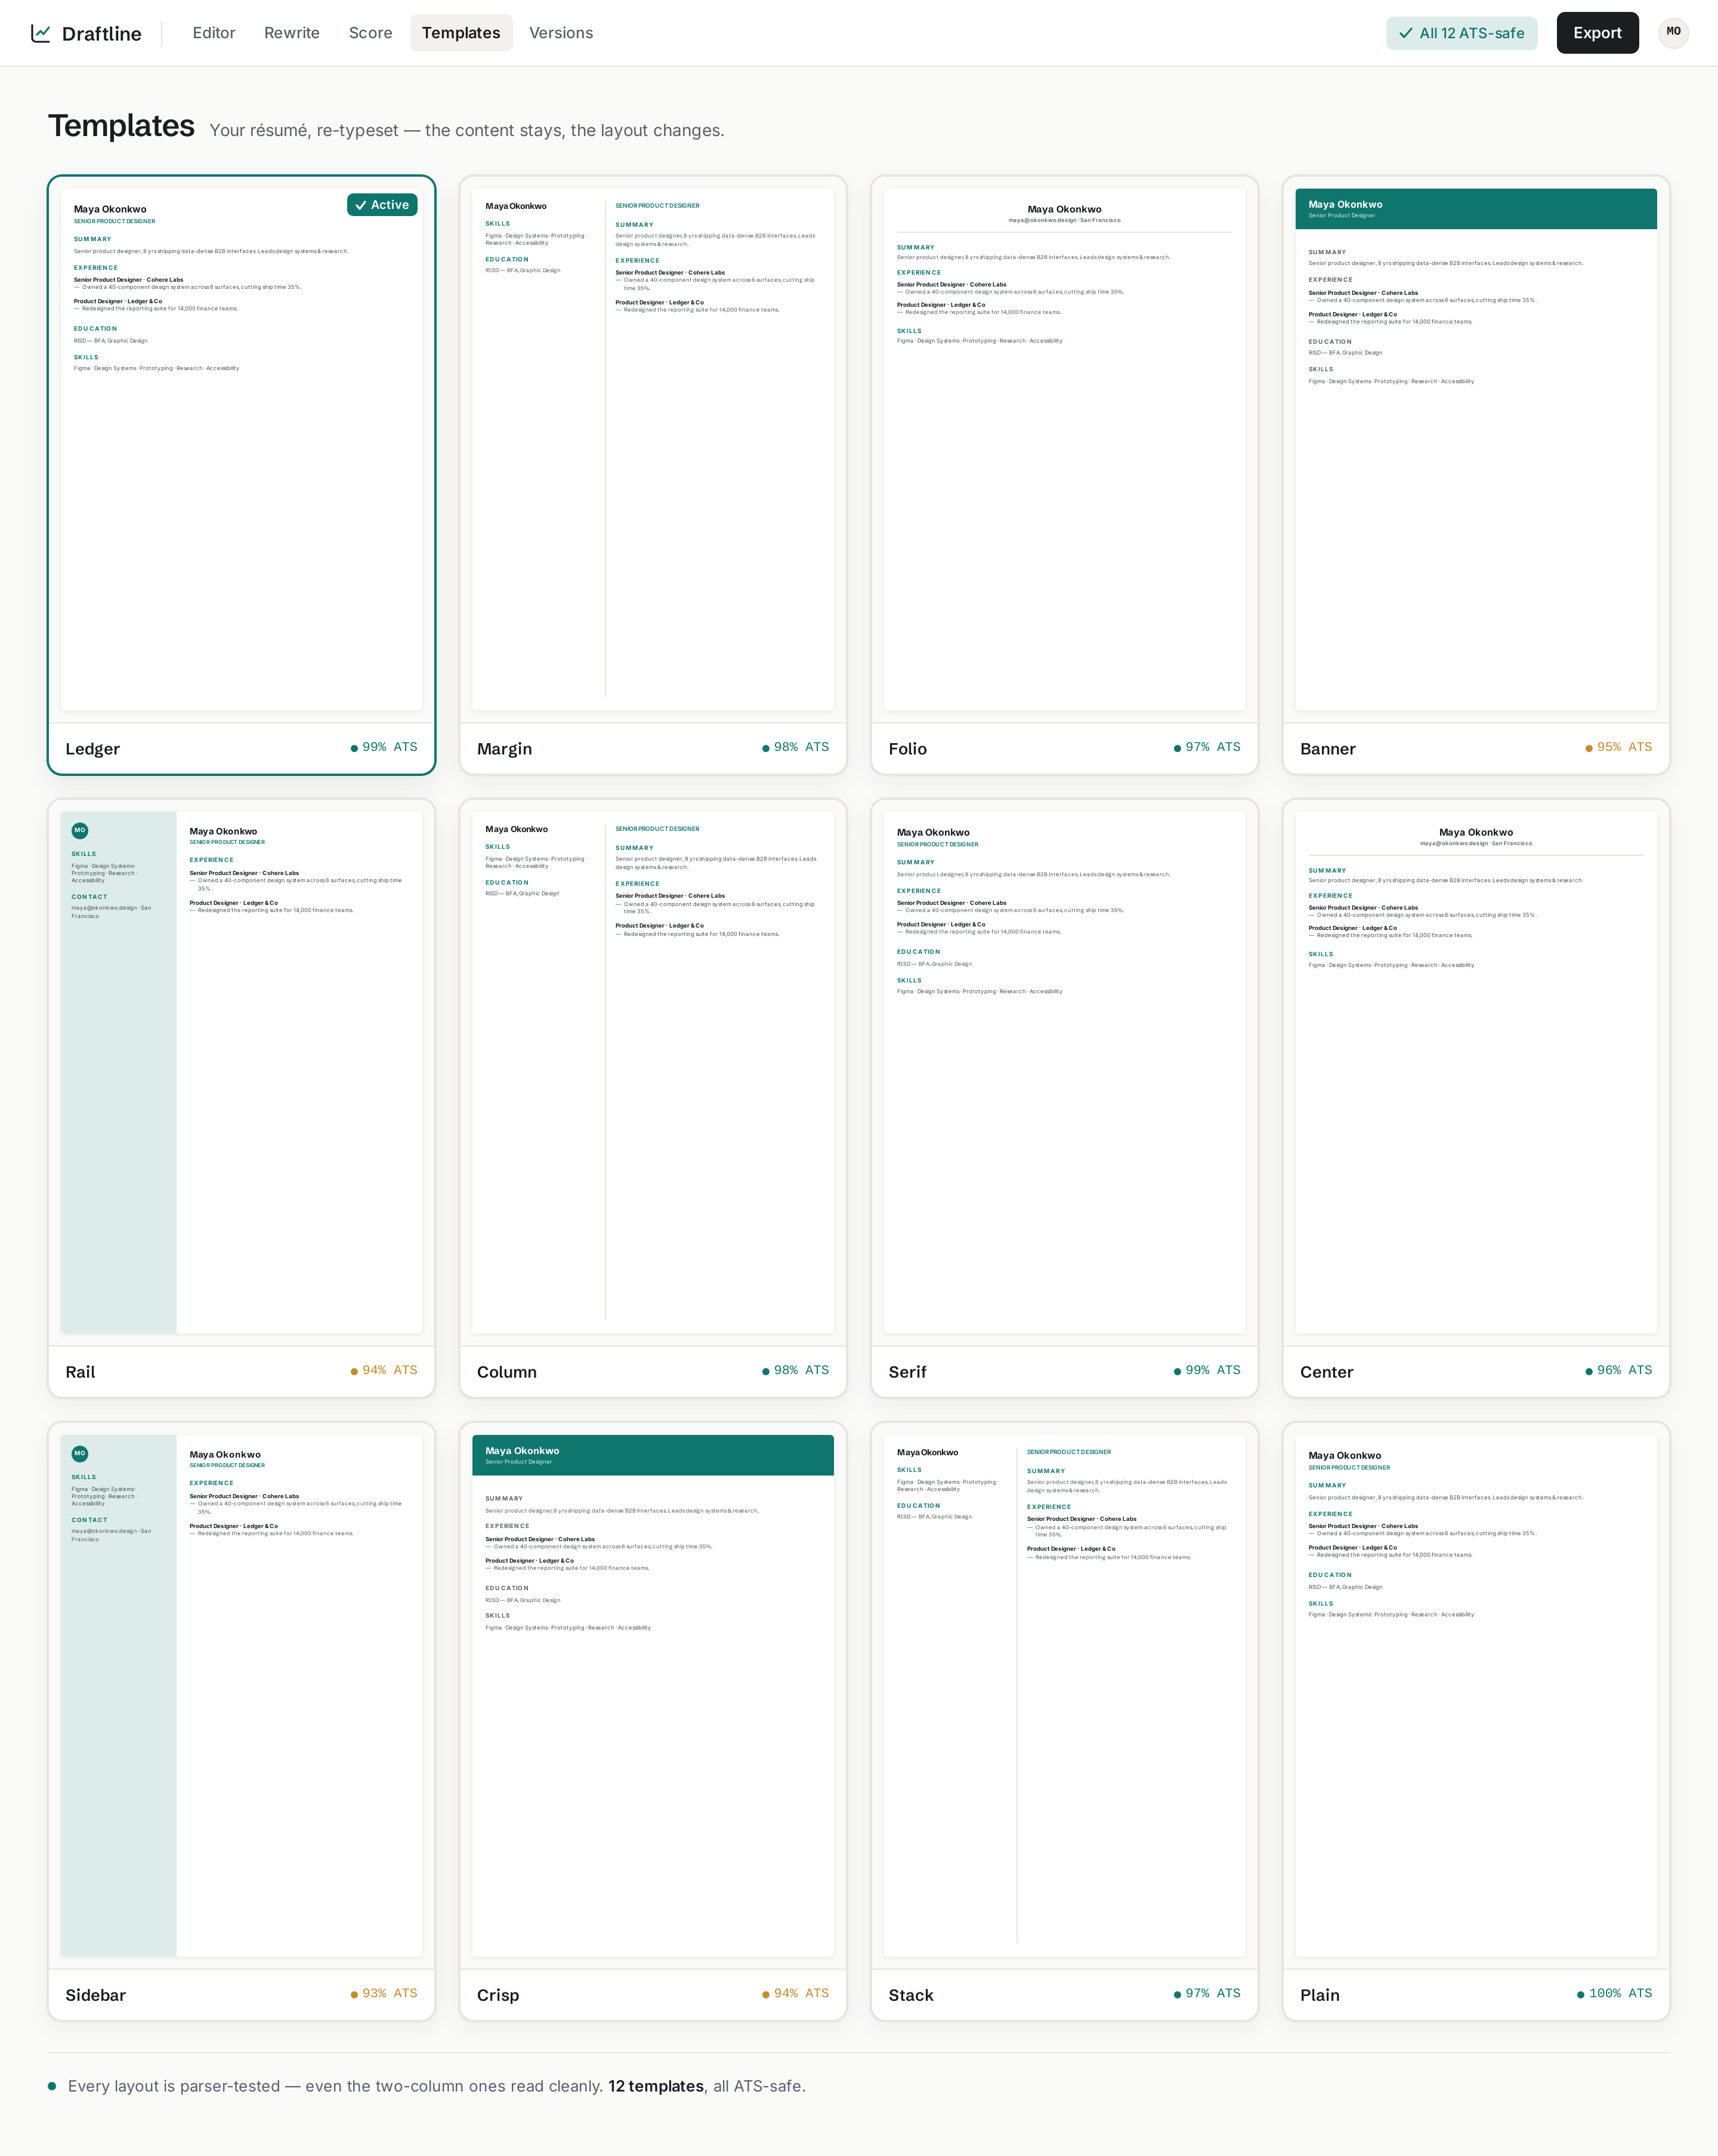Screen dimensions: 1718x2156
Task: Click the MO monogram in Sidebar preview
Action: [80, 1453]
